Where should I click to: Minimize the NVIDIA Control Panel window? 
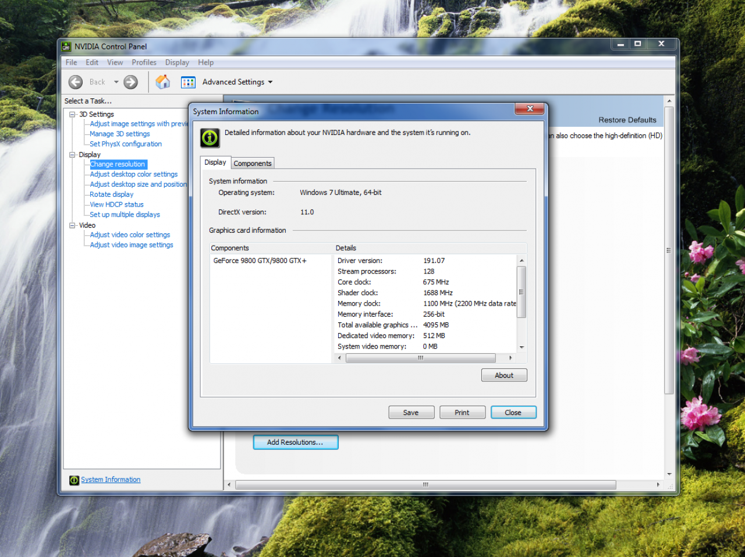click(x=620, y=44)
